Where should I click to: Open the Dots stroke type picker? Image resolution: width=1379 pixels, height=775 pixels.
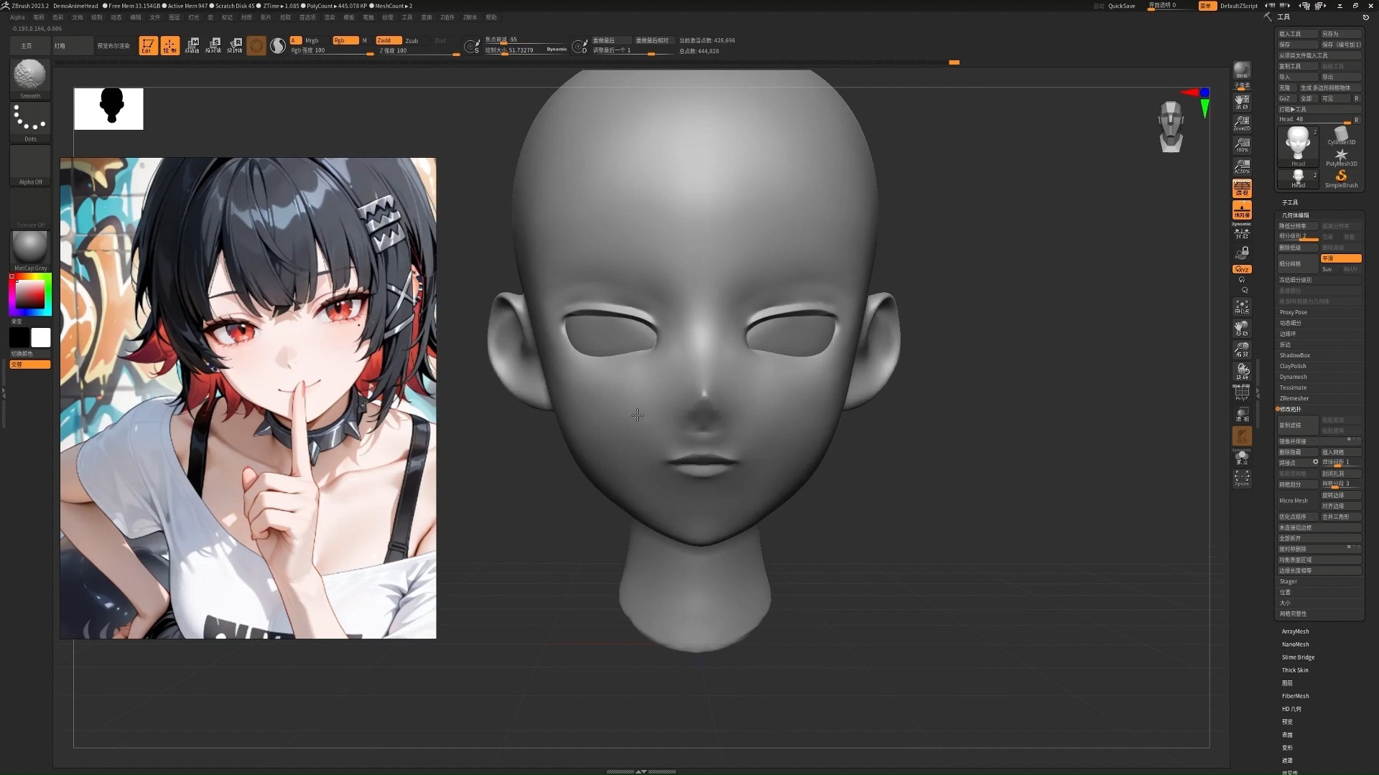click(29, 122)
